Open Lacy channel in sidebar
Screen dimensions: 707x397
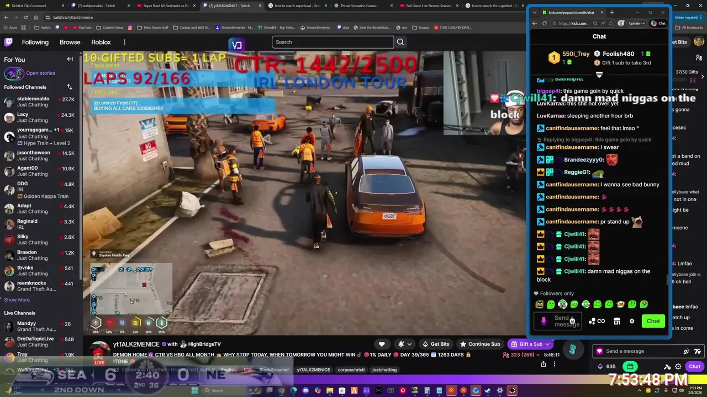(40, 117)
